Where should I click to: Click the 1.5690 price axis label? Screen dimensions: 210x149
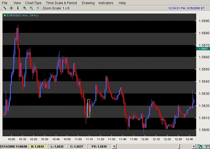coord(204,21)
